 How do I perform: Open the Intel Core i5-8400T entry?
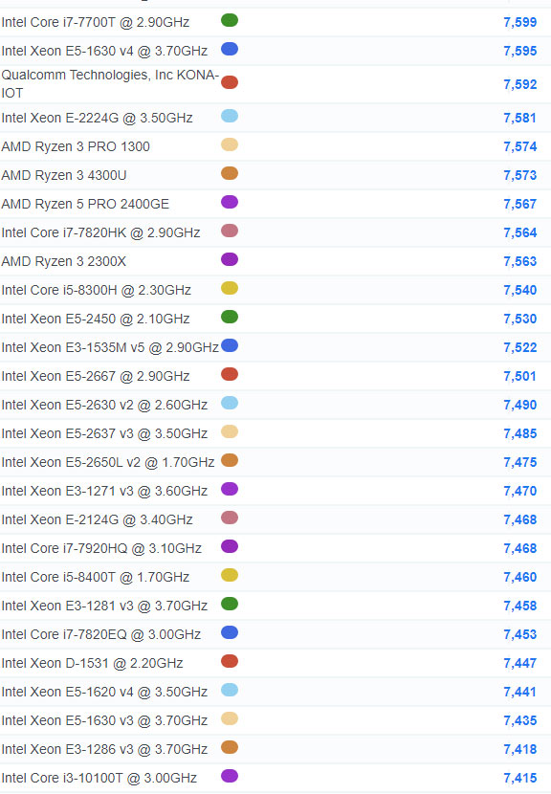tap(96, 577)
